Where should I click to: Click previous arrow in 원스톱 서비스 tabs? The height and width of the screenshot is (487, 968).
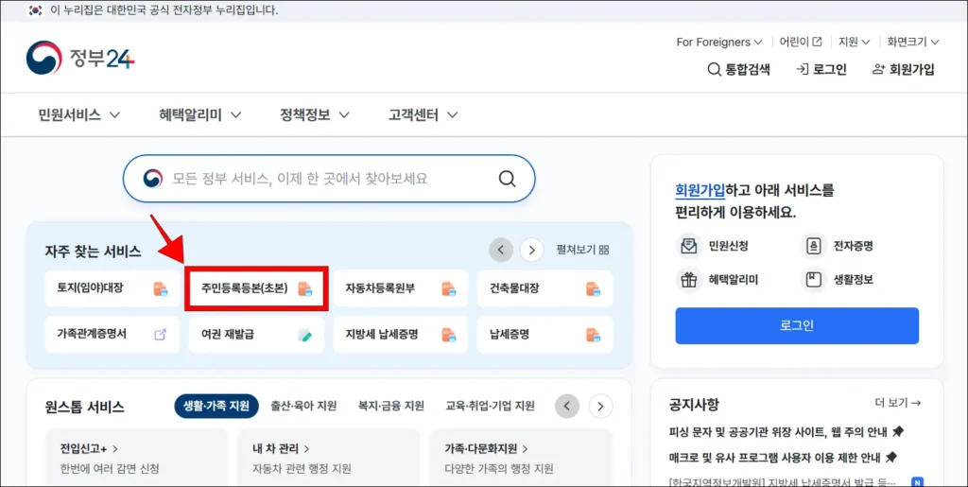tap(567, 406)
